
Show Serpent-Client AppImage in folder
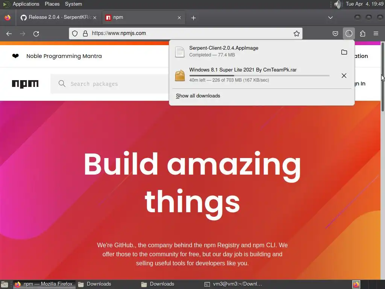coord(344,52)
